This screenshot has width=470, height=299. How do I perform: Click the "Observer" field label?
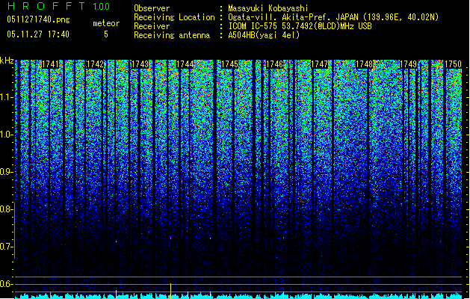(152, 8)
